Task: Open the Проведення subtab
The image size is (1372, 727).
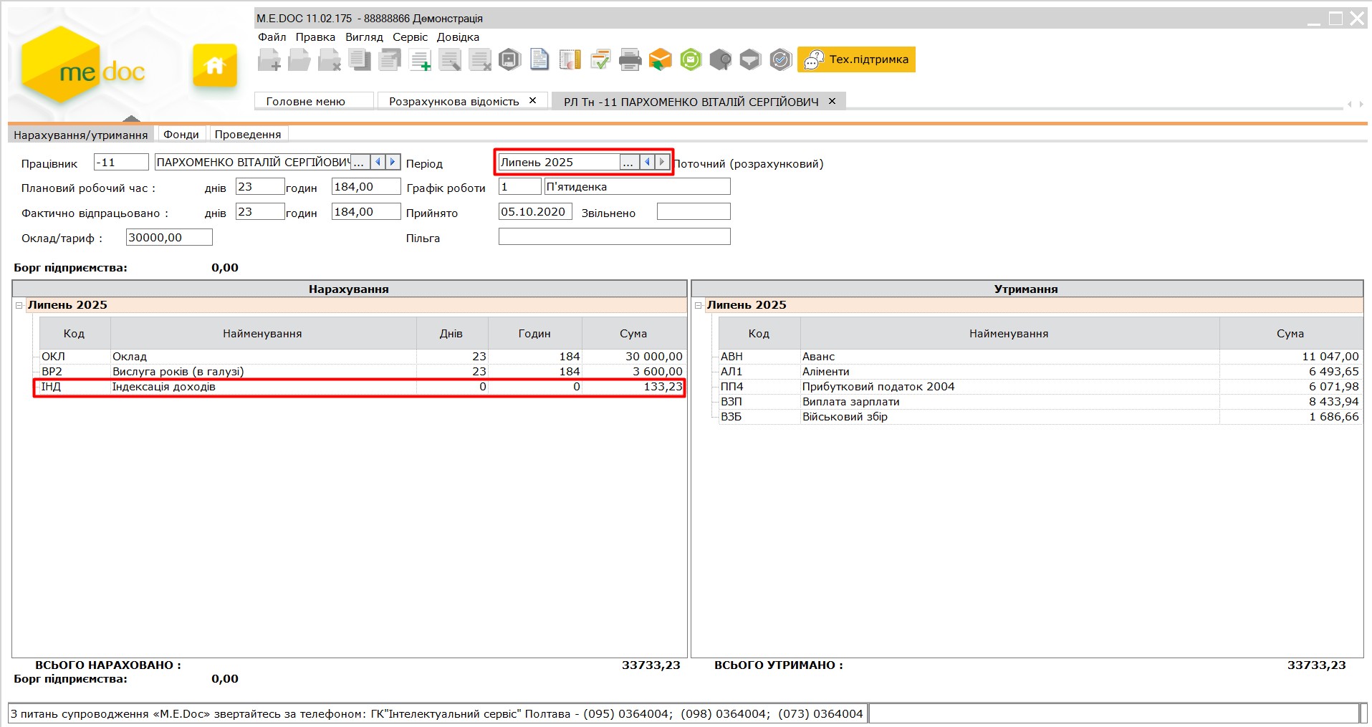Action: coord(248,135)
